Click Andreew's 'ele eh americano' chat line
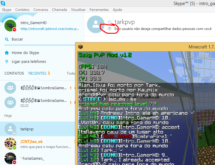This screenshot has height=165, width=215. click(x=137, y=113)
